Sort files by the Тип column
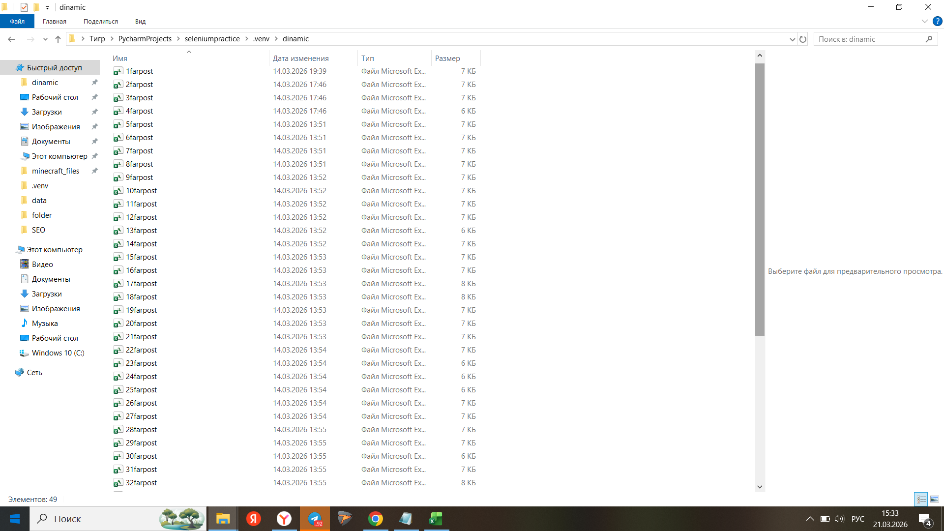Image resolution: width=944 pixels, height=531 pixels. click(368, 58)
